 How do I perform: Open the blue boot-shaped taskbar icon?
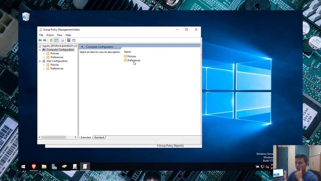pyautogui.click(x=54, y=166)
